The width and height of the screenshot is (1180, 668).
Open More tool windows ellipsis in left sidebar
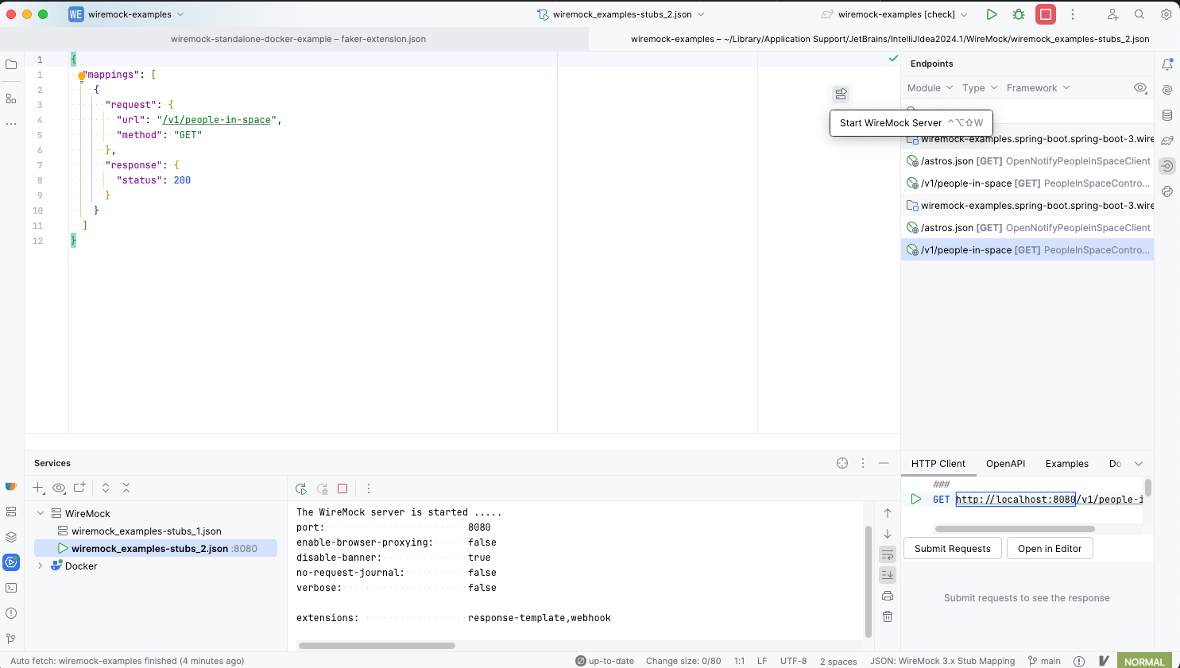coord(11,124)
